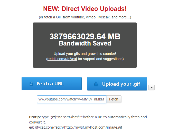Click the italic "gfycat.com/fetch/" text

tap(66, 117)
